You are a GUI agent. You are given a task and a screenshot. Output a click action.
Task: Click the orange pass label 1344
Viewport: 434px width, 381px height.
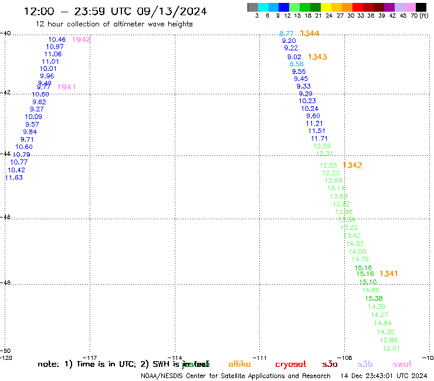pyautogui.click(x=310, y=33)
